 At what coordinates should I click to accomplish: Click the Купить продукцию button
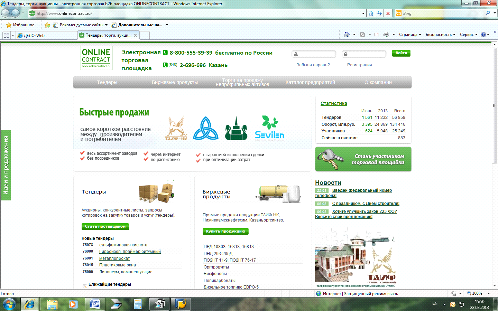(x=225, y=231)
